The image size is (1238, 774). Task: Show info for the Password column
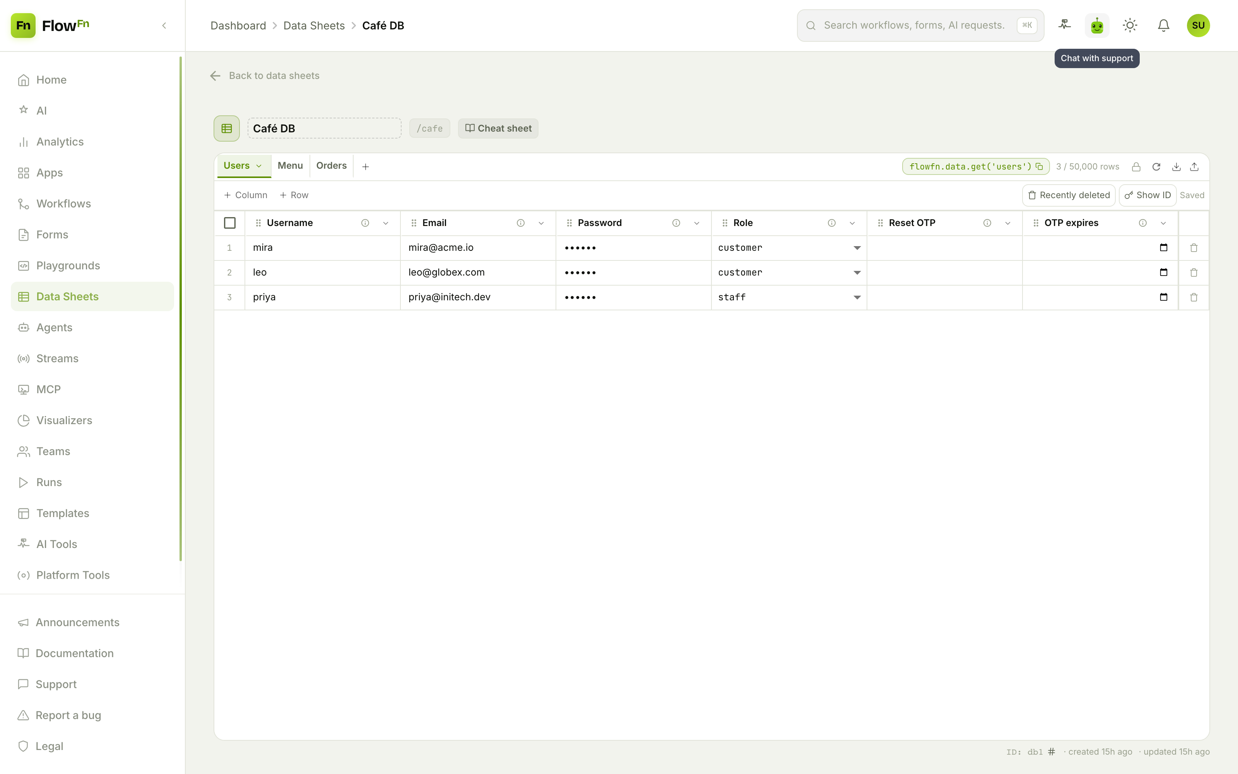[676, 223]
